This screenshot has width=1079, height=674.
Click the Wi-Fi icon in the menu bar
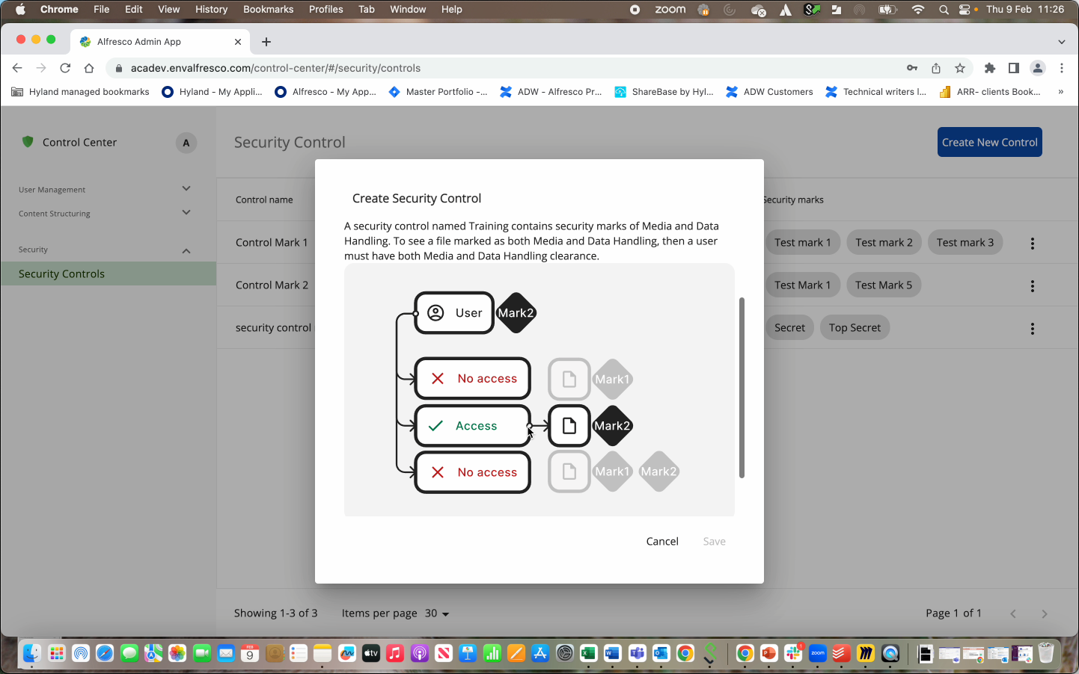coord(917,9)
